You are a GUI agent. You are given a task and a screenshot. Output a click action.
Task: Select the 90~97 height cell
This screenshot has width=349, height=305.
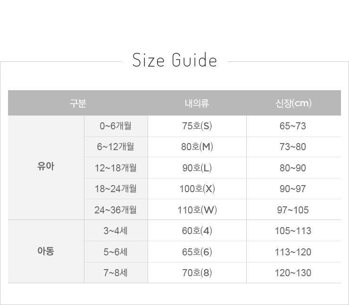293,189
